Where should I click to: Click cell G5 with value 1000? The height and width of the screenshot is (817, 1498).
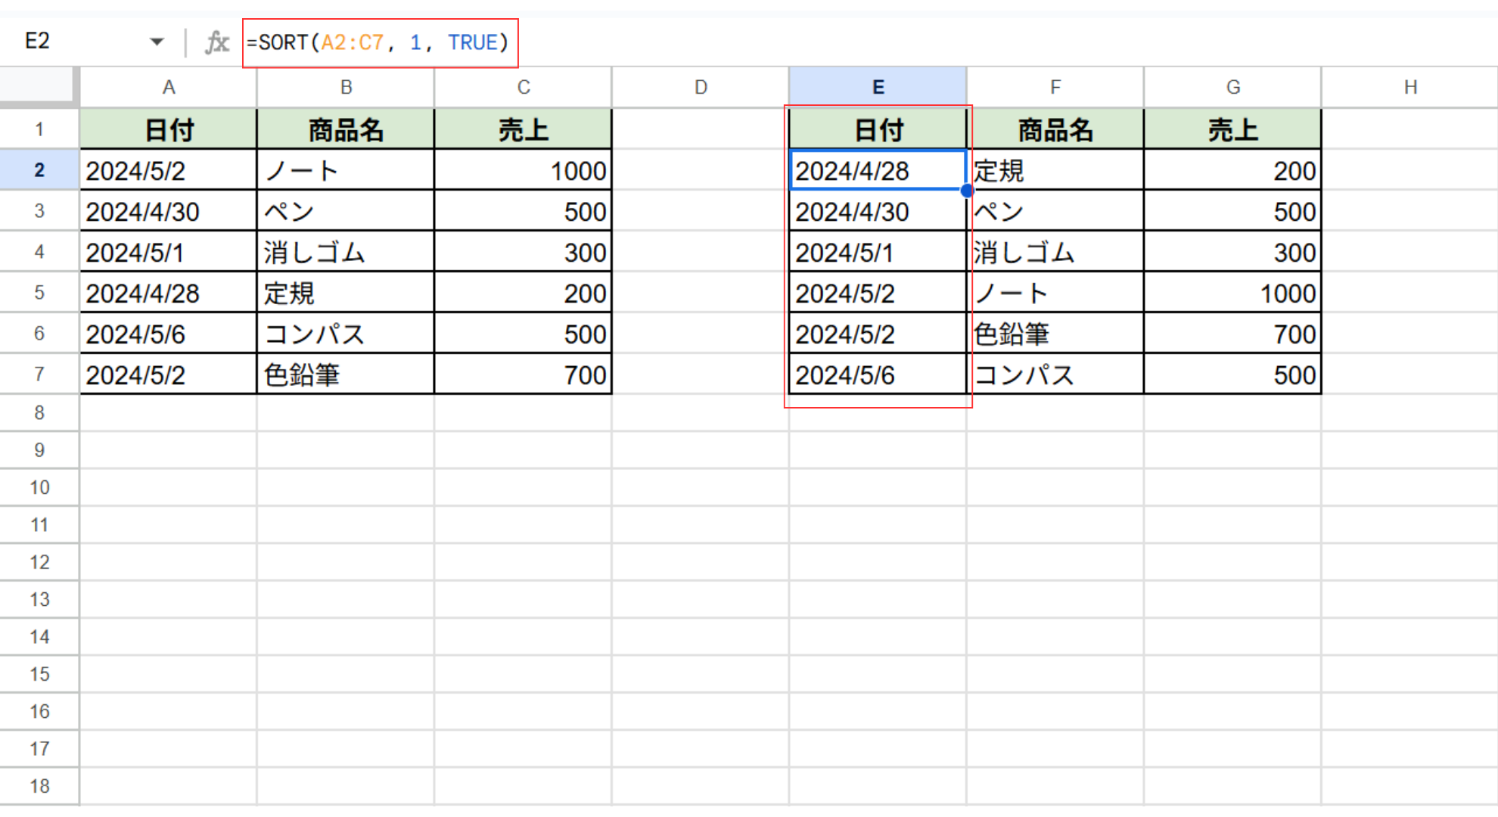tap(1233, 293)
